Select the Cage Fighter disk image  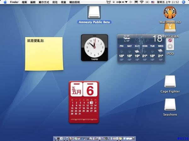[x=170, y=81]
